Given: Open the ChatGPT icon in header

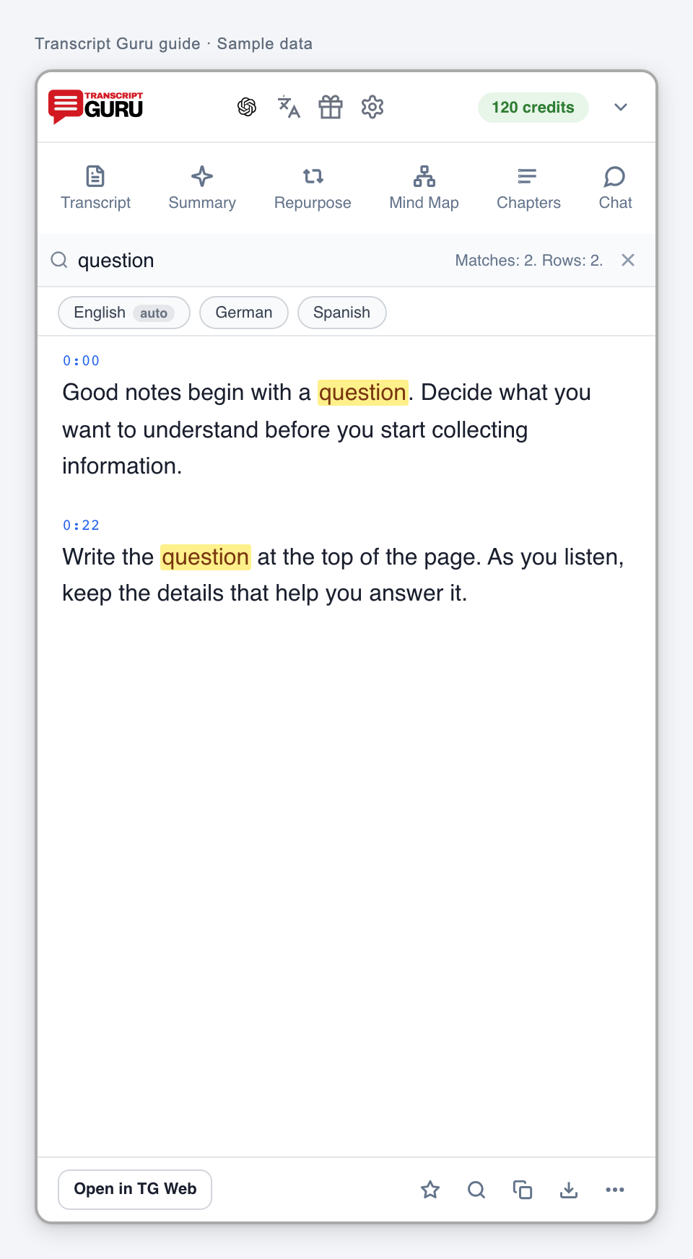Looking at the screenshot, I should pos(247,107).
